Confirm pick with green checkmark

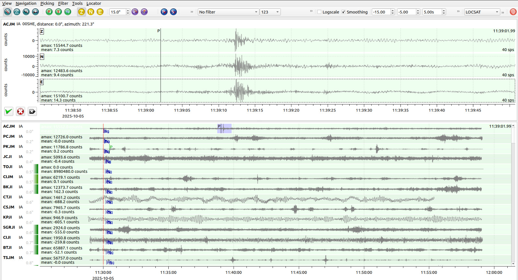tap(9, 112)
